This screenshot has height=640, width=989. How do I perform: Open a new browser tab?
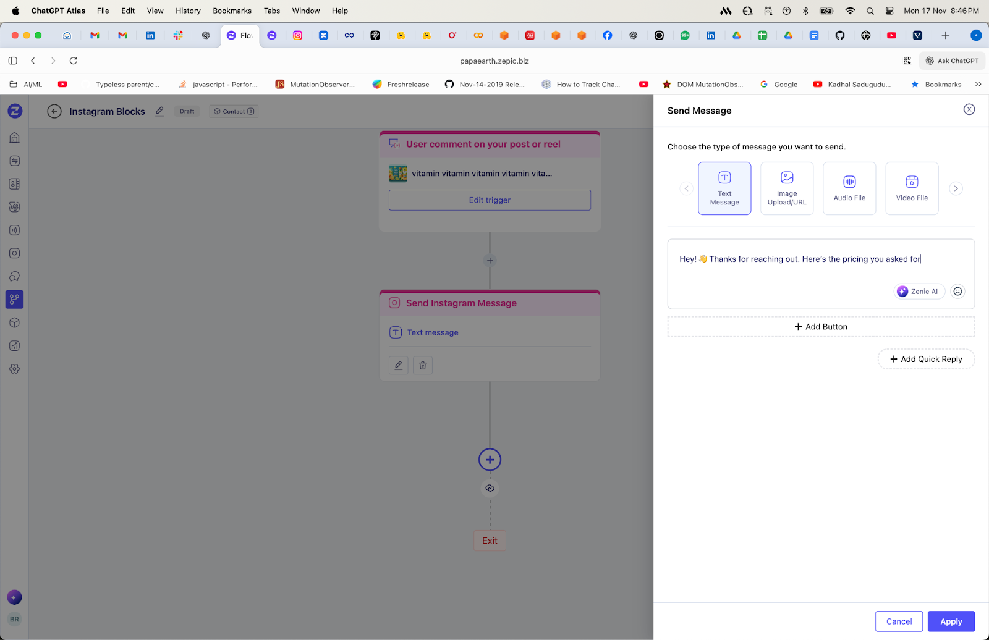(x=945, y=35)
